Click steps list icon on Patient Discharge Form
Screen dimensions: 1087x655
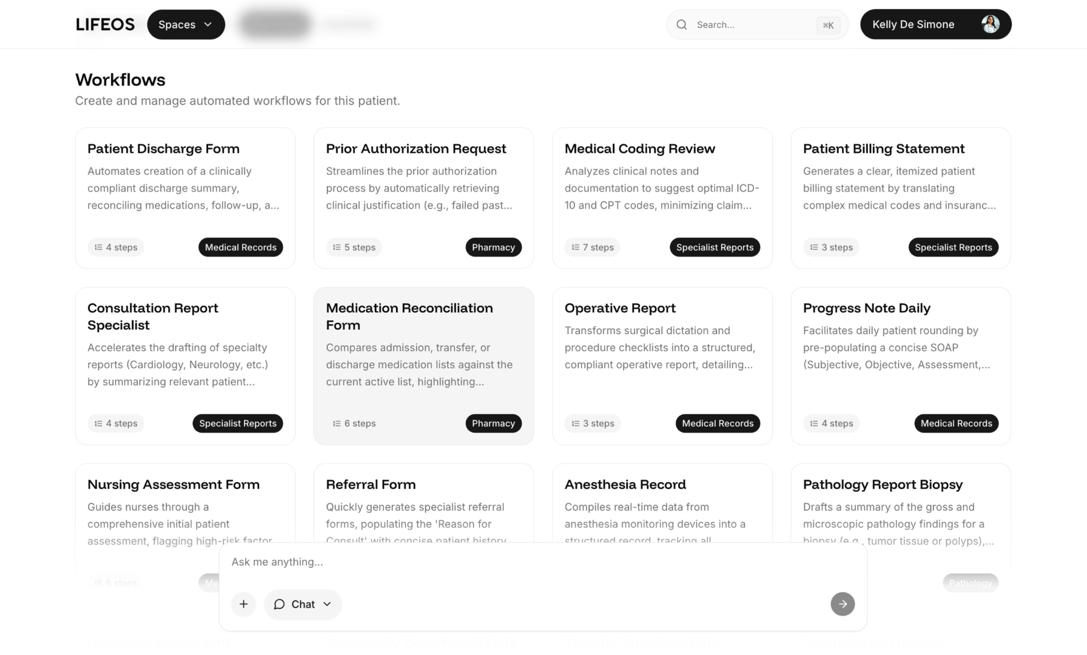[x=98, y=247]
